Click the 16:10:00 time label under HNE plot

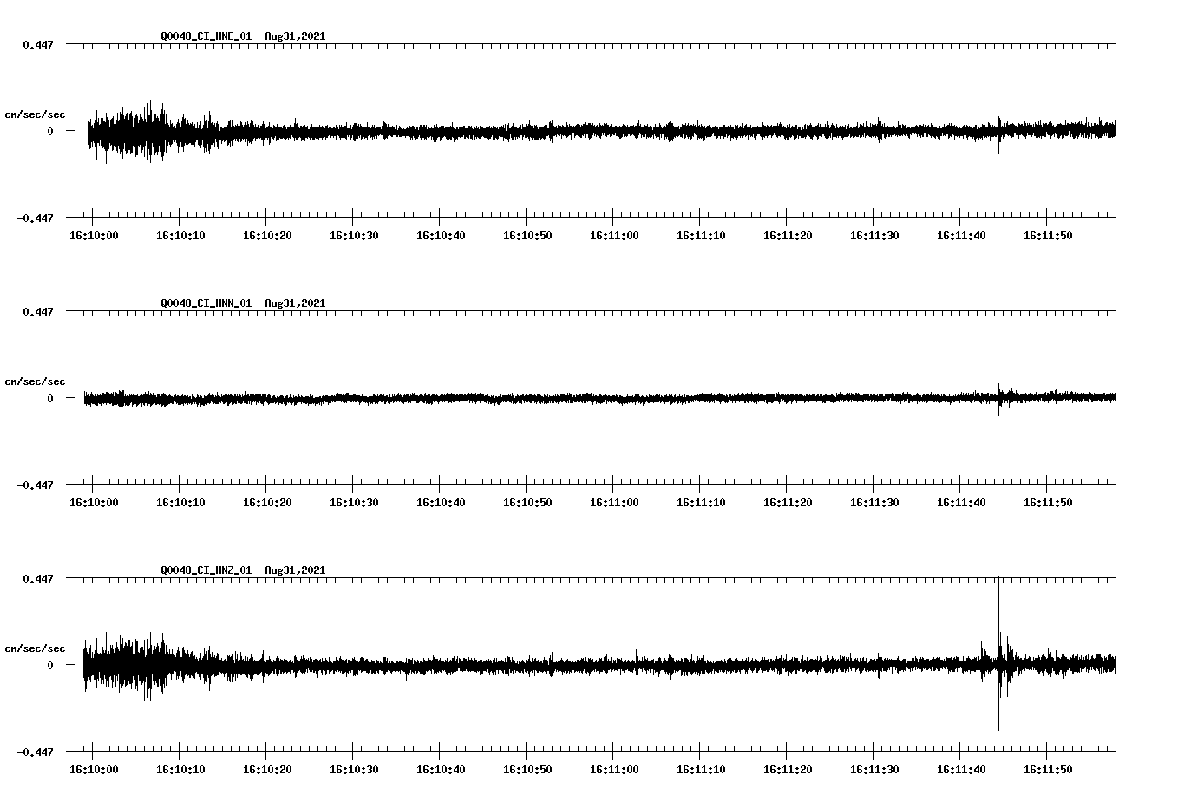click(x=94, y=236)
